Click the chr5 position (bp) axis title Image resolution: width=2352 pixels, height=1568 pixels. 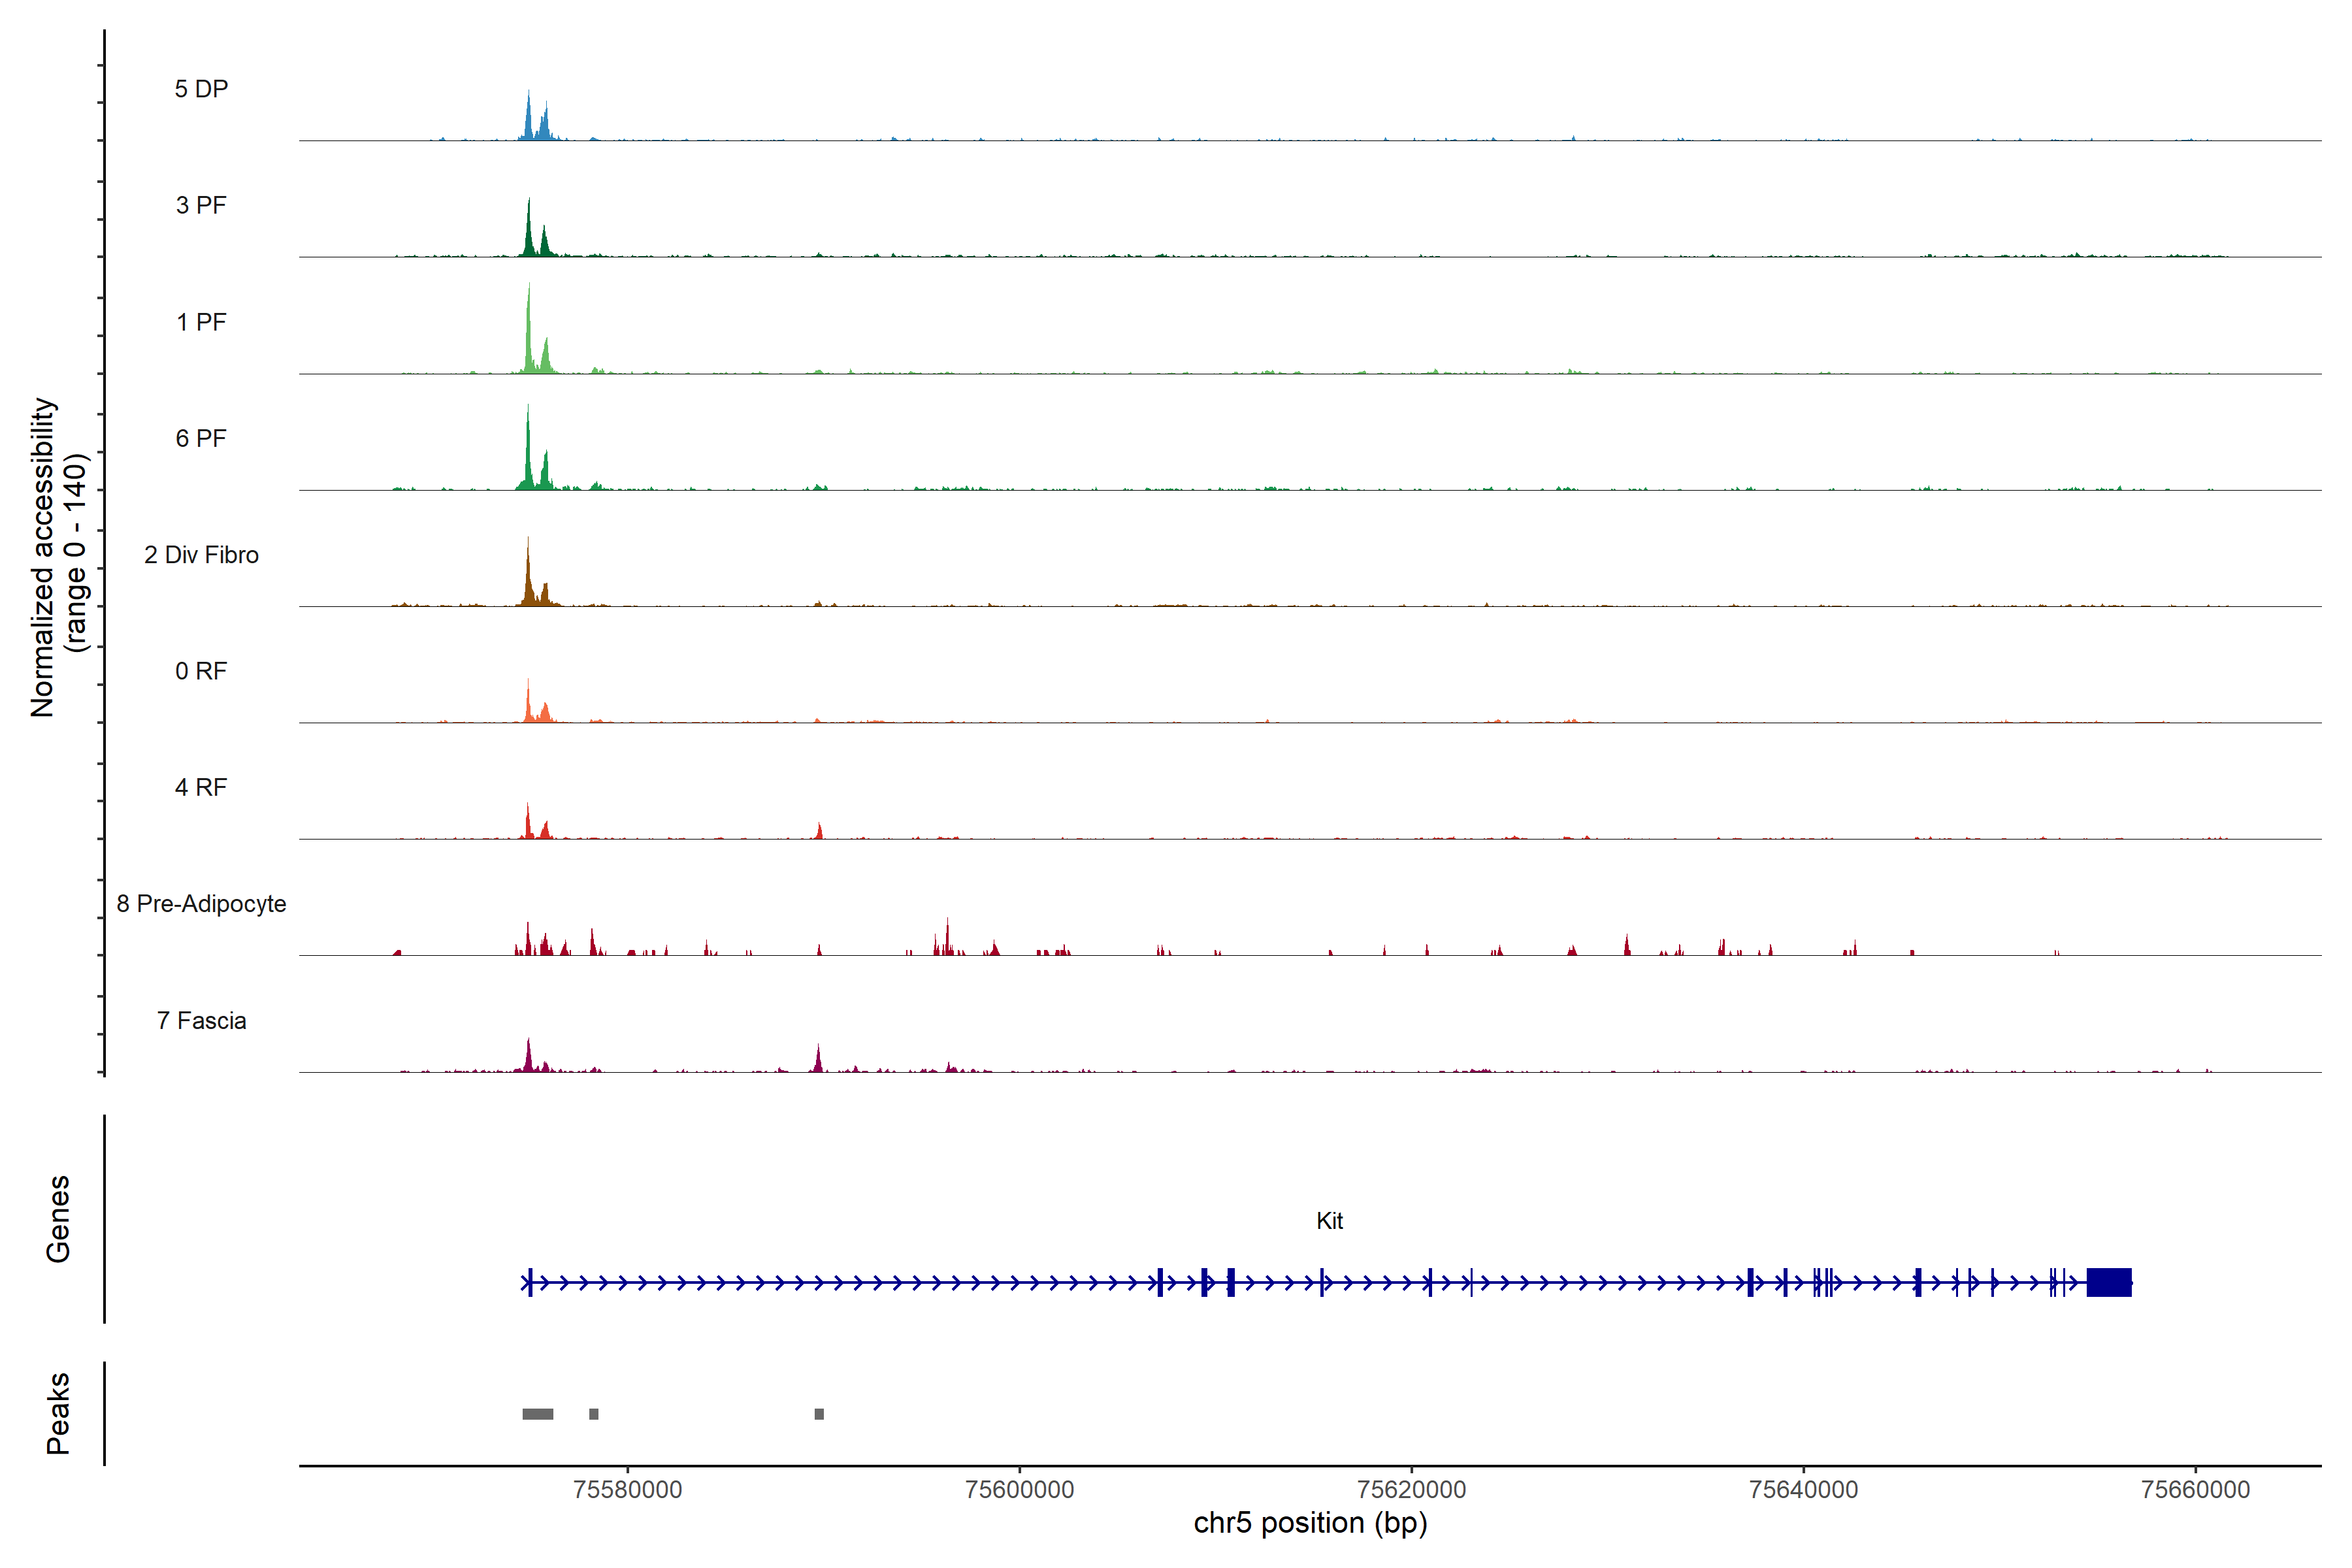click(x=1310, y=1523)
